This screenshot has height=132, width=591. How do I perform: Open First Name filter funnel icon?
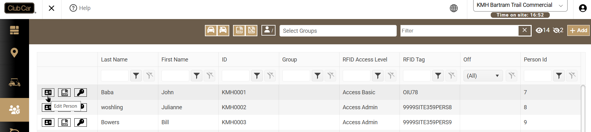point(196,76)
